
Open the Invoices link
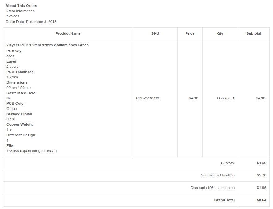click(x=12, y=16)
